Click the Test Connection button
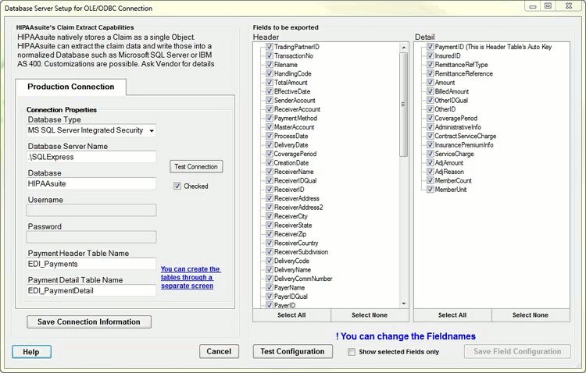Screen dimensions: 586x373 196,166
